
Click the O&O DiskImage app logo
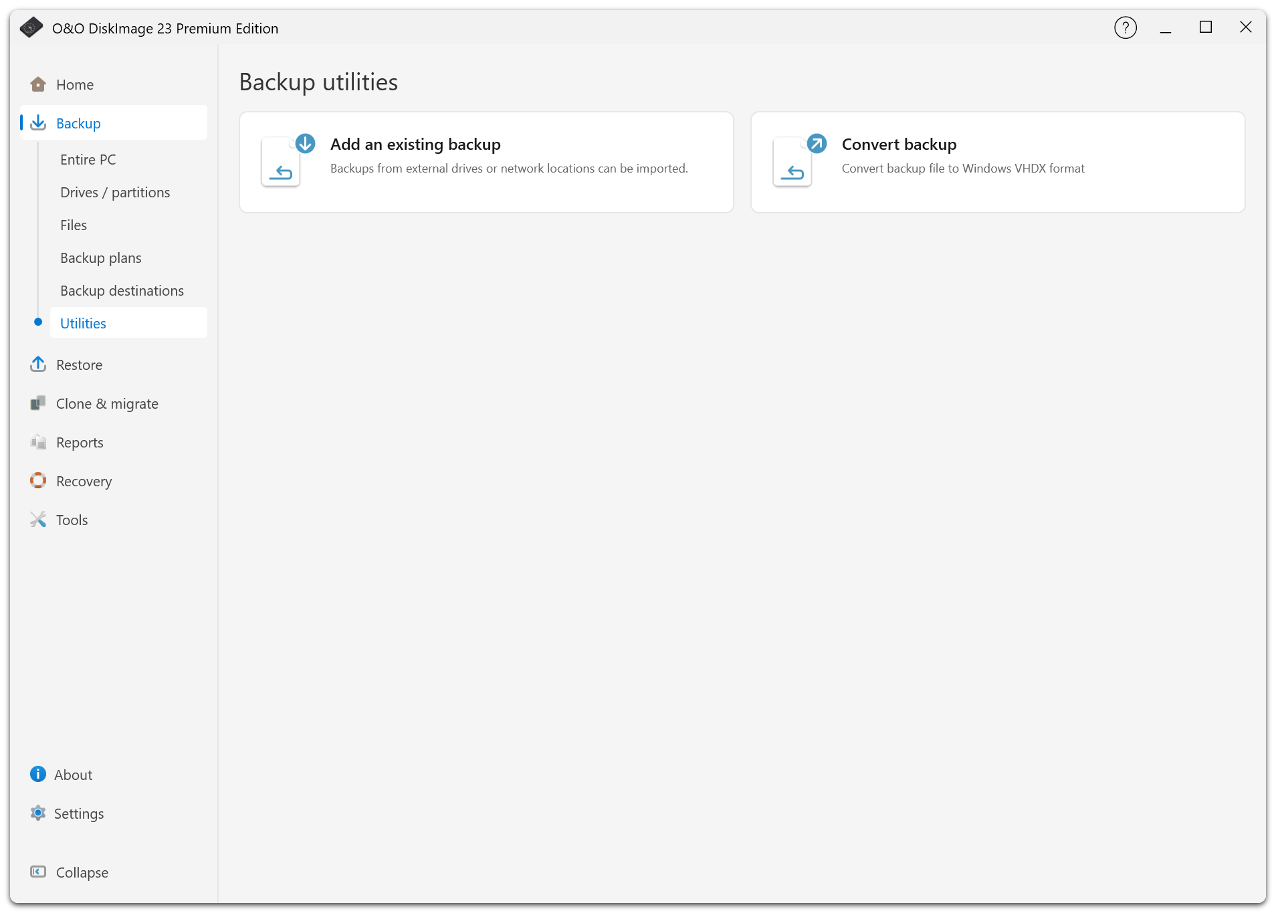click(x=31, y=28)
